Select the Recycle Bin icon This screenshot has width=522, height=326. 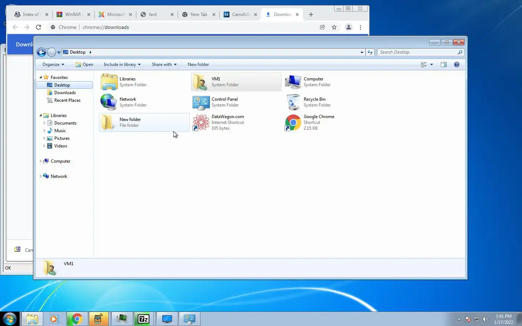coord(293,102)
